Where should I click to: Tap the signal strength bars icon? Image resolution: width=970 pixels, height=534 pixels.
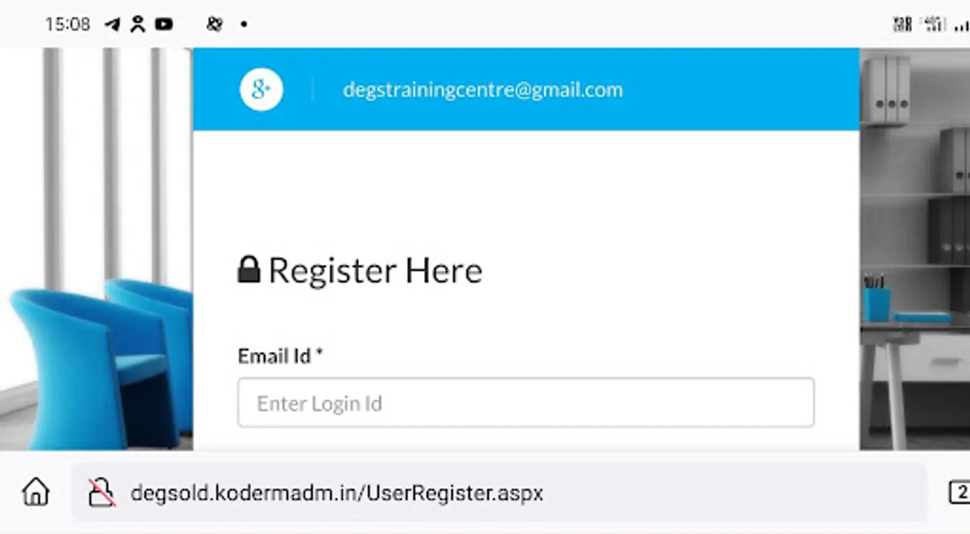point(962,26)
